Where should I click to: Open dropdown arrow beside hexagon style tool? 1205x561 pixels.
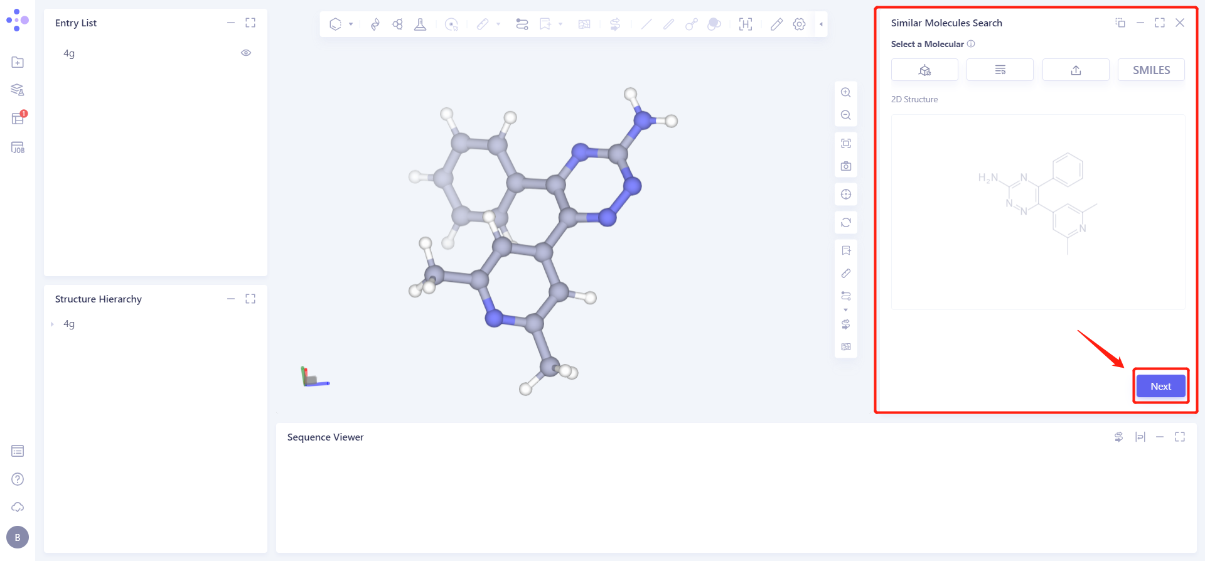click(351, 24)
